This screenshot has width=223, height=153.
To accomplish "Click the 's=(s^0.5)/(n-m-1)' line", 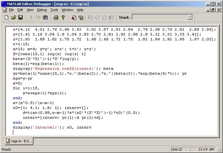I will pos(33,103).
